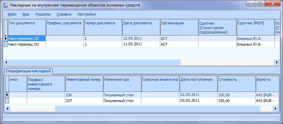
Task: Sort by Тип документа column header
Action: click(27, 27)
